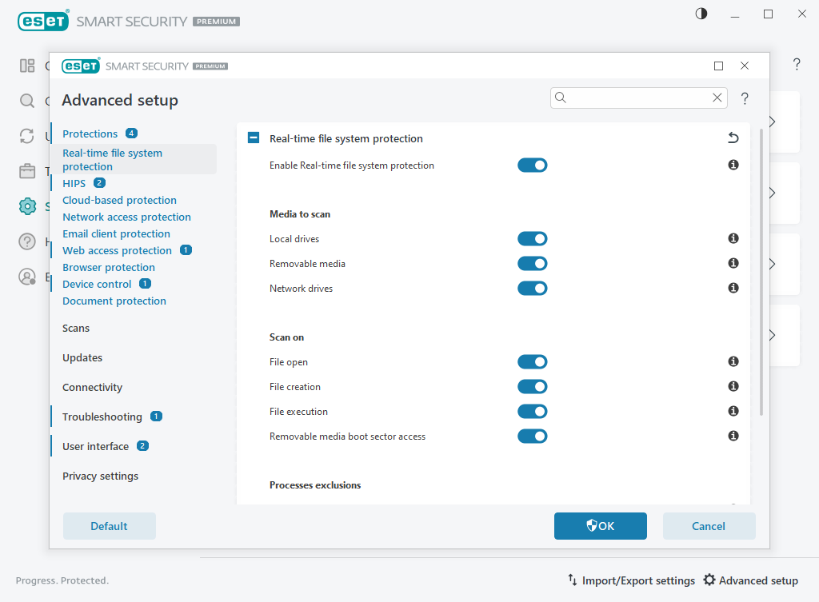The width and height of the screenshot is (819, 602).
Task: Open HIPS settings in the sidebar
Action: [74, 184]
